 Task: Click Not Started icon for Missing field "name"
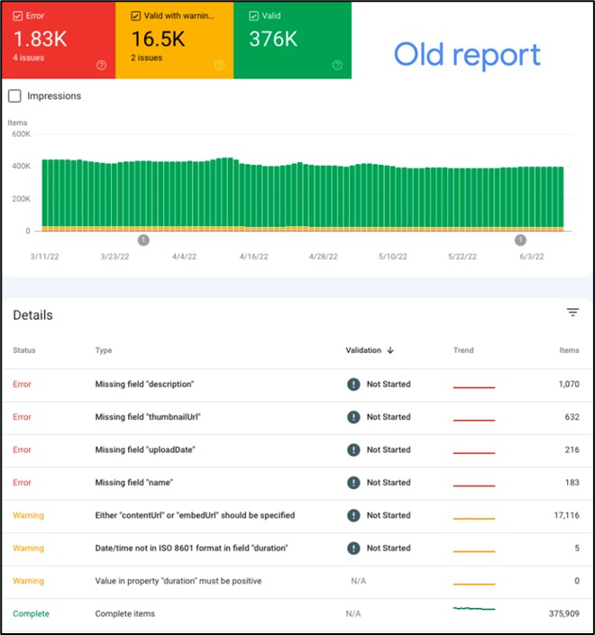tap(353, 482)
